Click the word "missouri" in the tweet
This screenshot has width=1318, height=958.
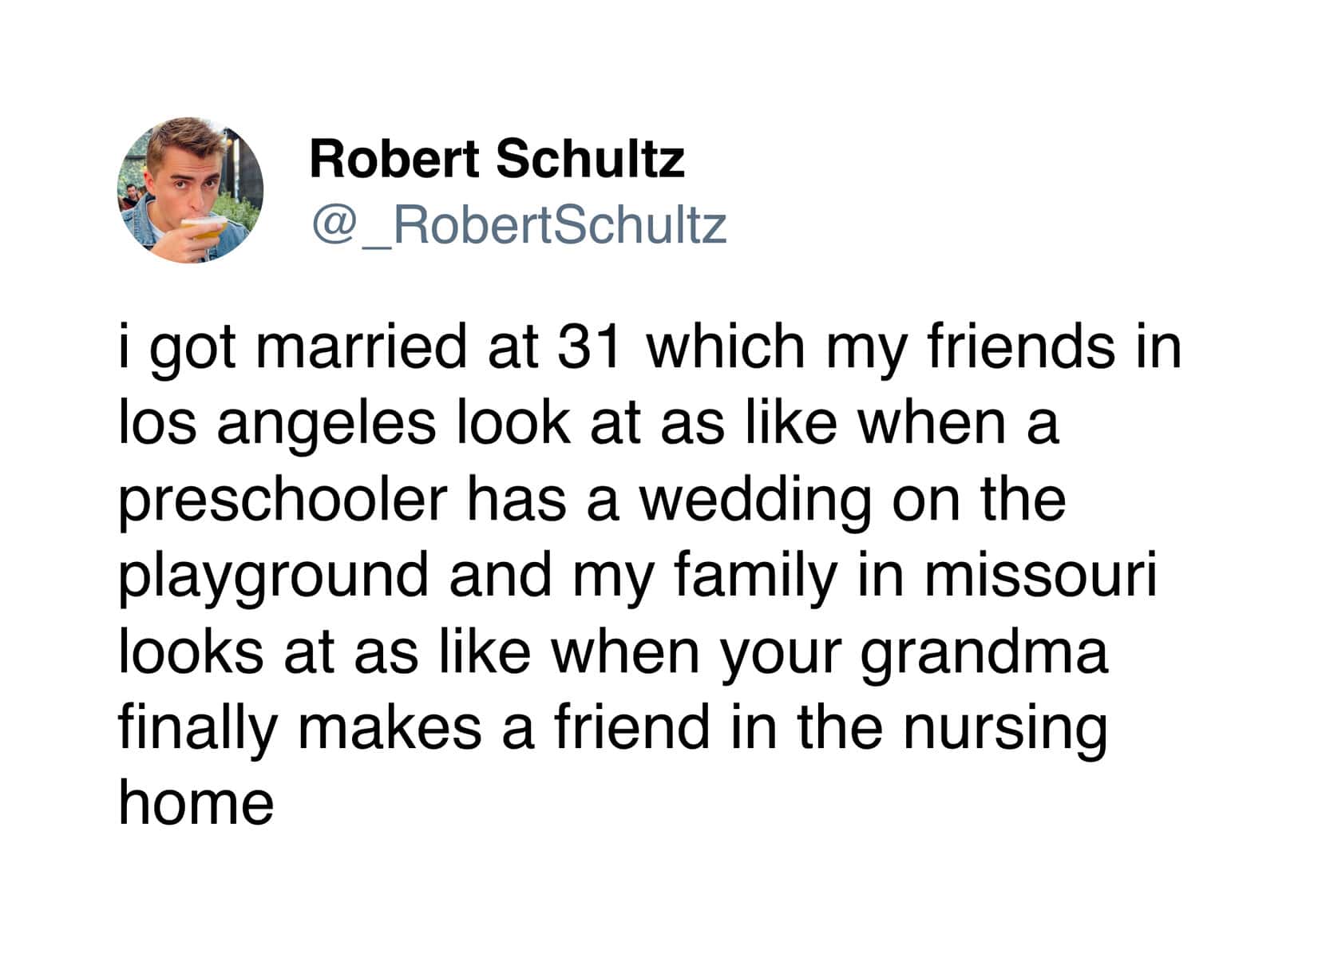[1039, 575]
